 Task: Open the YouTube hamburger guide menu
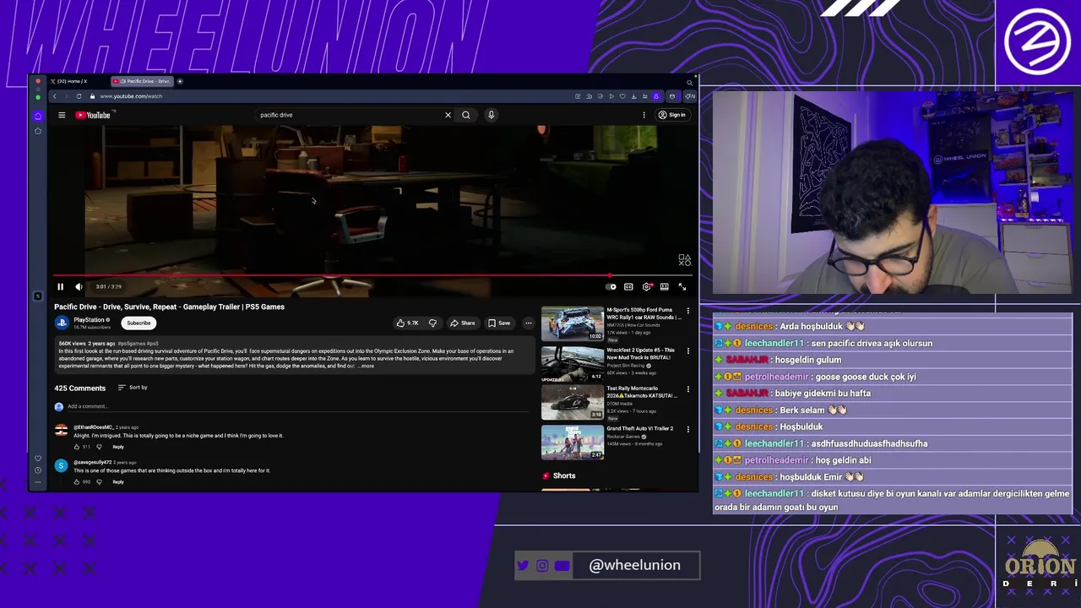(x=62, y=115)
